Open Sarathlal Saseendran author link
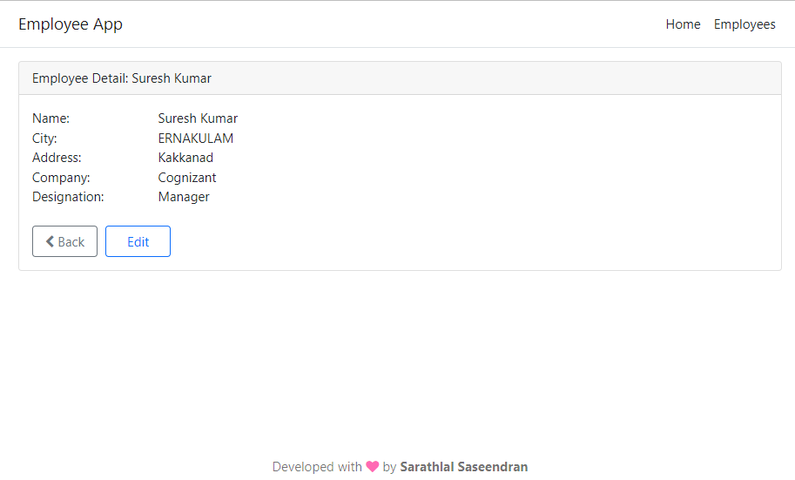795x480 pixels. point(463,467)
